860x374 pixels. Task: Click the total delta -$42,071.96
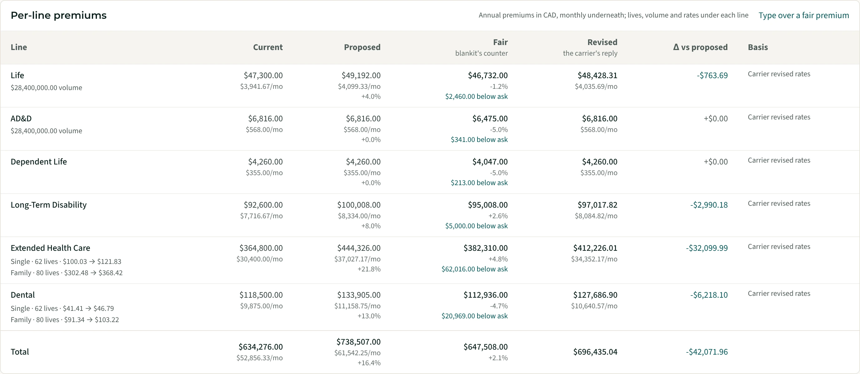pyautogui.click(x=707, y=351)
